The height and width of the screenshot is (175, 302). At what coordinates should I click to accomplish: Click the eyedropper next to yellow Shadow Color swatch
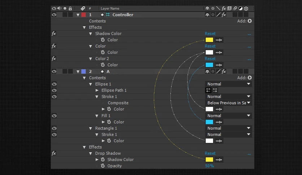click(x=219, y=40)
